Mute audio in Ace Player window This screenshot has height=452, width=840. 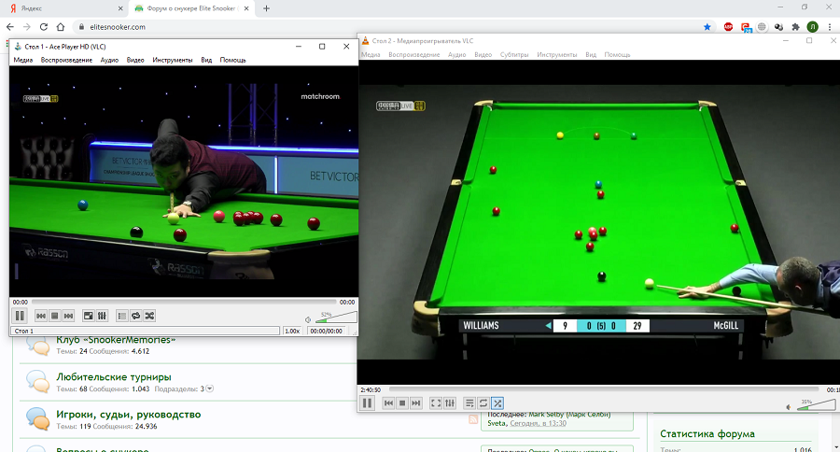(308, 319)
